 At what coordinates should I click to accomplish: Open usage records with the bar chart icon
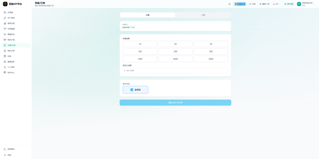coord(16,23)
